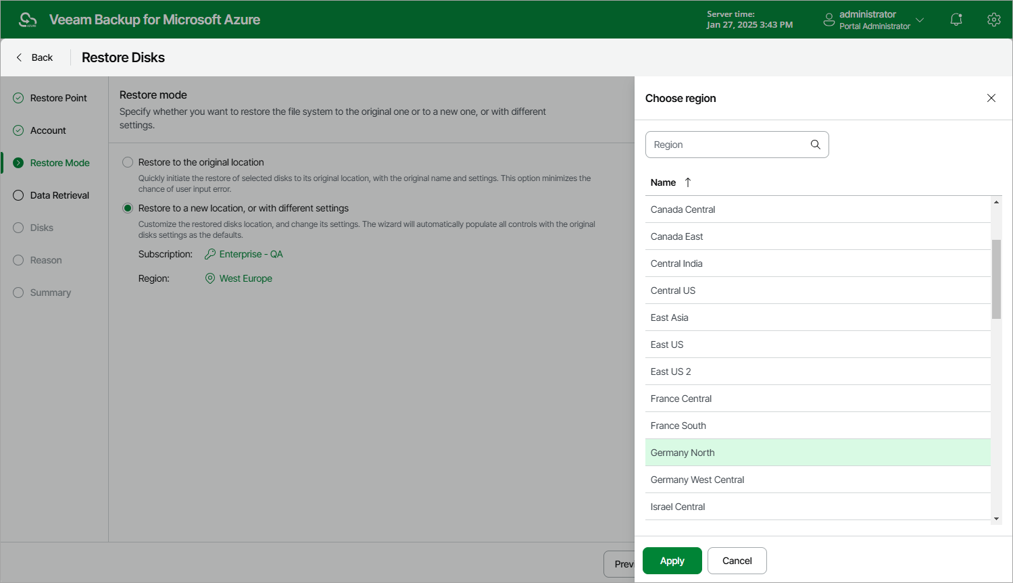This screenshot has height=583, width=1013.
Task: Open the West Europe region link
Action: pos(246,278)
